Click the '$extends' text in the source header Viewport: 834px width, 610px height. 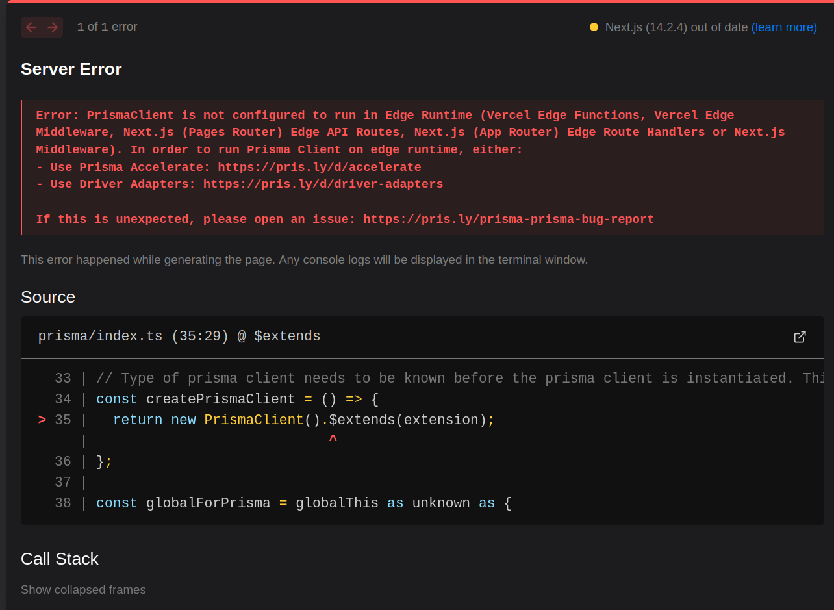[x=287, y=337]
